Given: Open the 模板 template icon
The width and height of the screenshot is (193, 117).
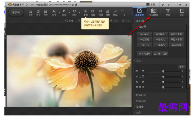Looking at the screenshot, I should [108, 13].
